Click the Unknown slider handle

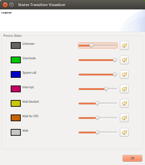pos(91,45)
